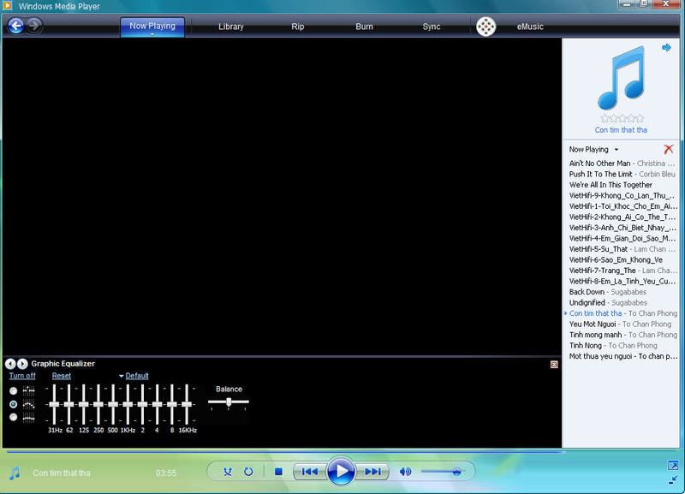Set equalizer sliders to move in loose group
The height and width of the screenshot is (494, 685).
pyautogui.click(x=14, y=404)
